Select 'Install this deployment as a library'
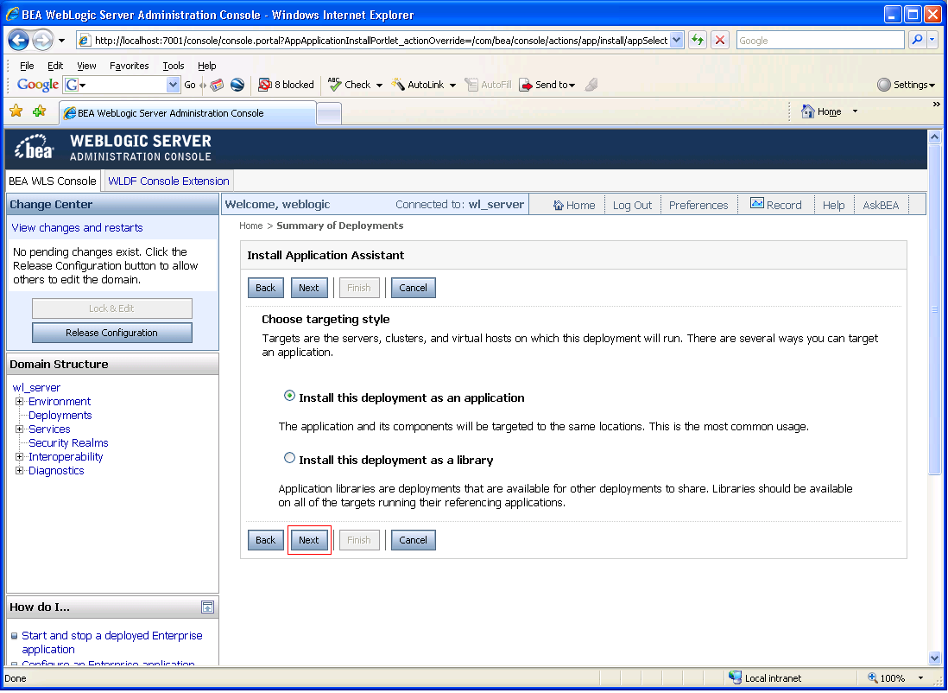The width and height of the screenshot is (948, 693). pos(289,458)
